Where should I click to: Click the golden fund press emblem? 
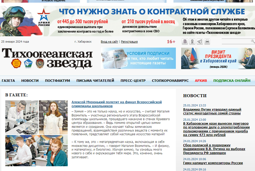click(16, 63)
